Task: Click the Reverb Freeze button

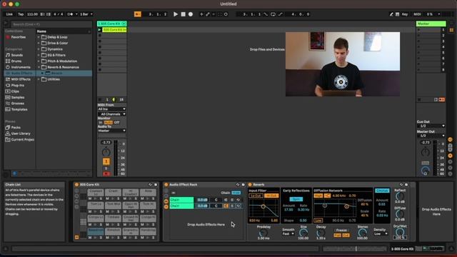Action: 341,230
